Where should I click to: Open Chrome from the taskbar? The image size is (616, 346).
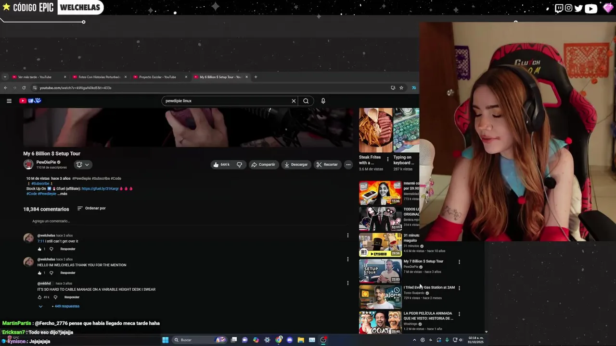click(279, 340)
